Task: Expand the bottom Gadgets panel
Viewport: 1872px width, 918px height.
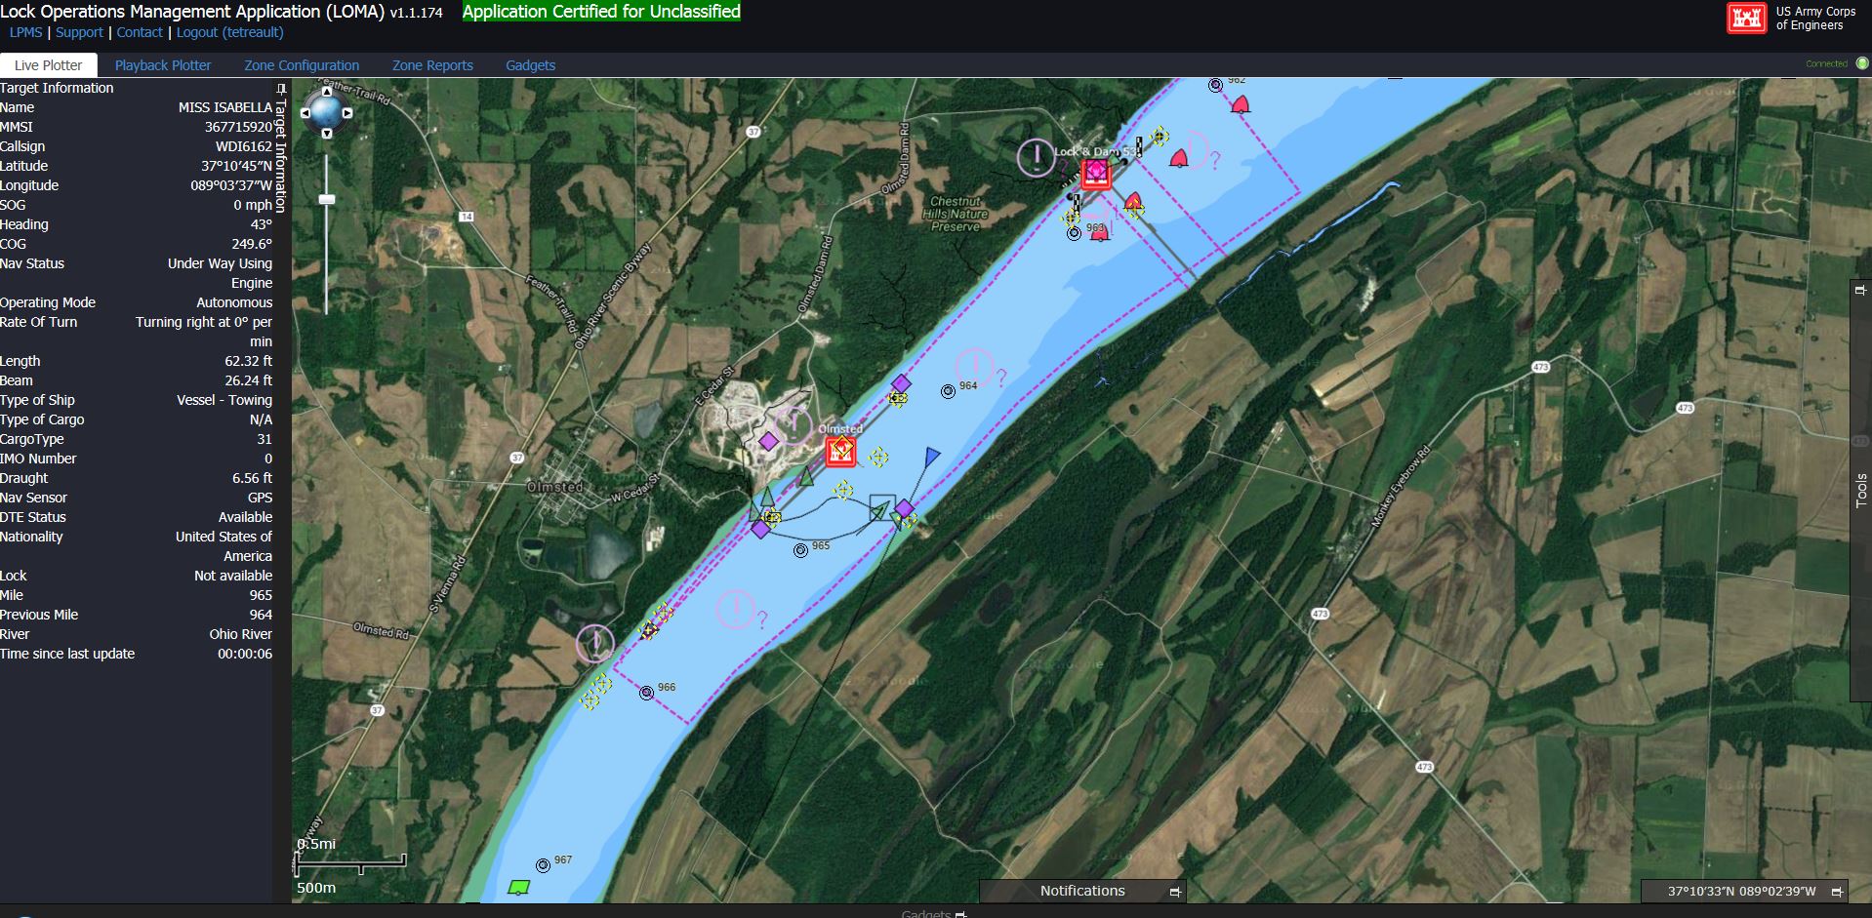Action: 961,914
